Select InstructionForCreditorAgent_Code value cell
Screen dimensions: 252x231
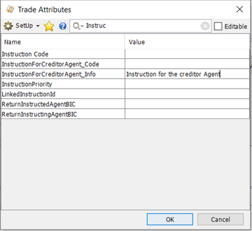[x=187, y=64]
